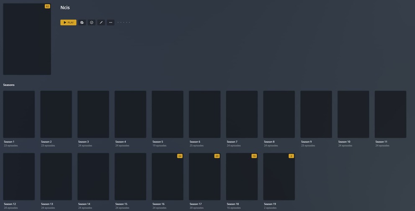Click the 'Season 11' title link
Viewport: 415px width, 211px height.
point(381,142)
